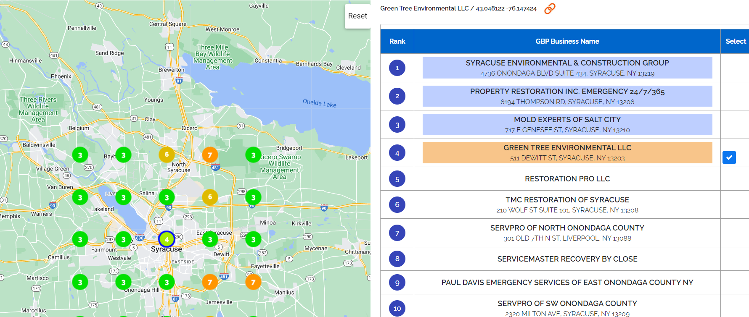Click the rank 9 circle badge
The image size is (749, 317).
pyautogui.click(x=397, y=283)
